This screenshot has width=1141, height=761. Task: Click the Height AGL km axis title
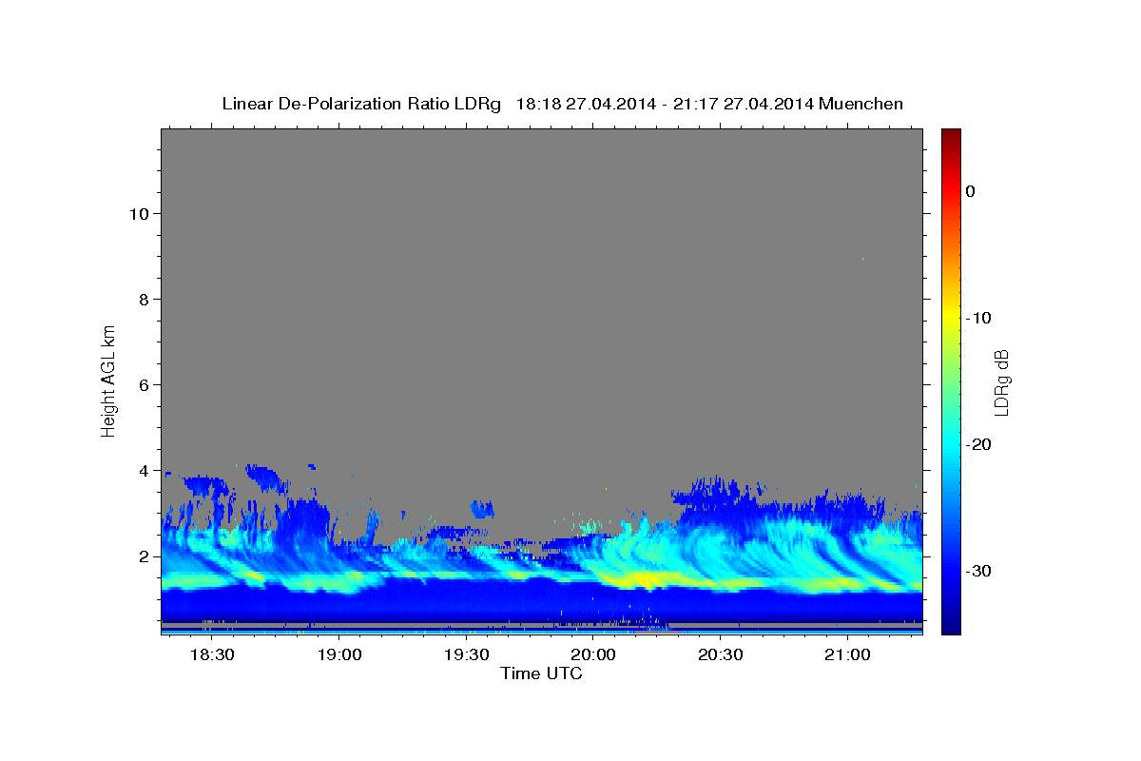(109, 380)
